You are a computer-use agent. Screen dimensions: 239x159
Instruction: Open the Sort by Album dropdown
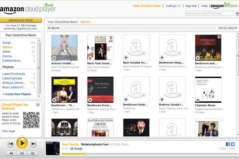(228, 28)
